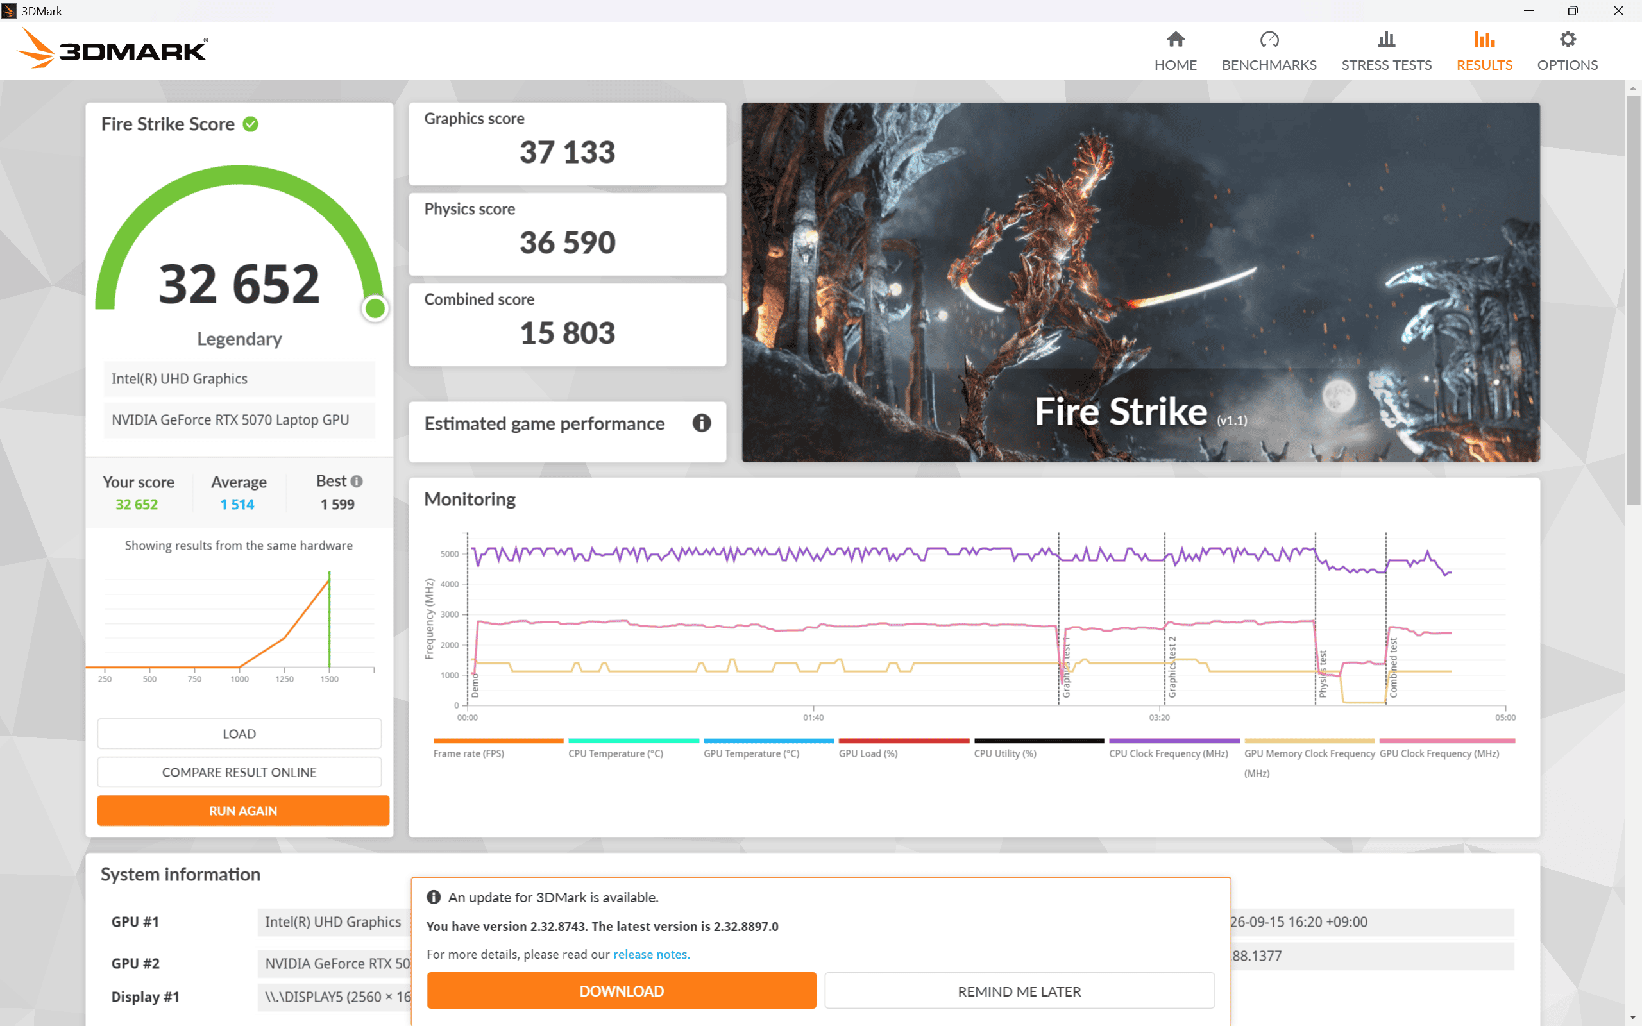Click the 3DMark title bar app icon
This screenshot has height=1026, width=1642.
(x=9, y=11)
